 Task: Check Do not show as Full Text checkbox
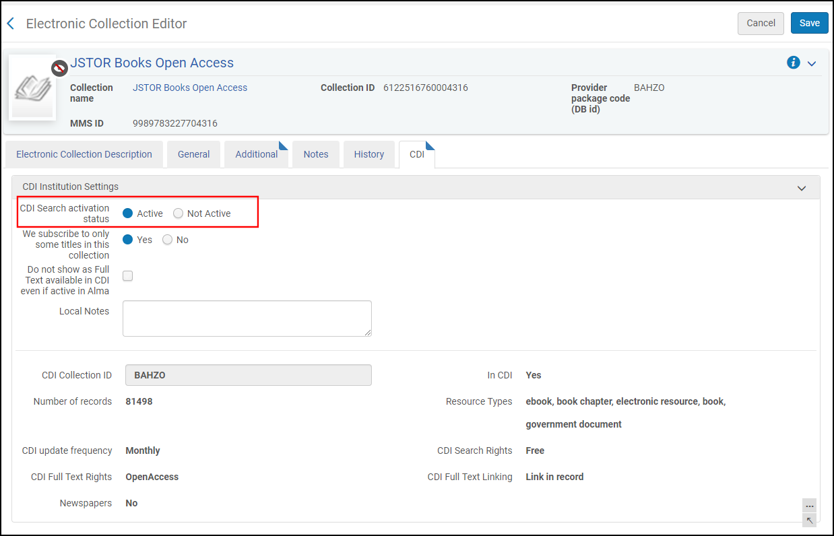pos(128,275)
